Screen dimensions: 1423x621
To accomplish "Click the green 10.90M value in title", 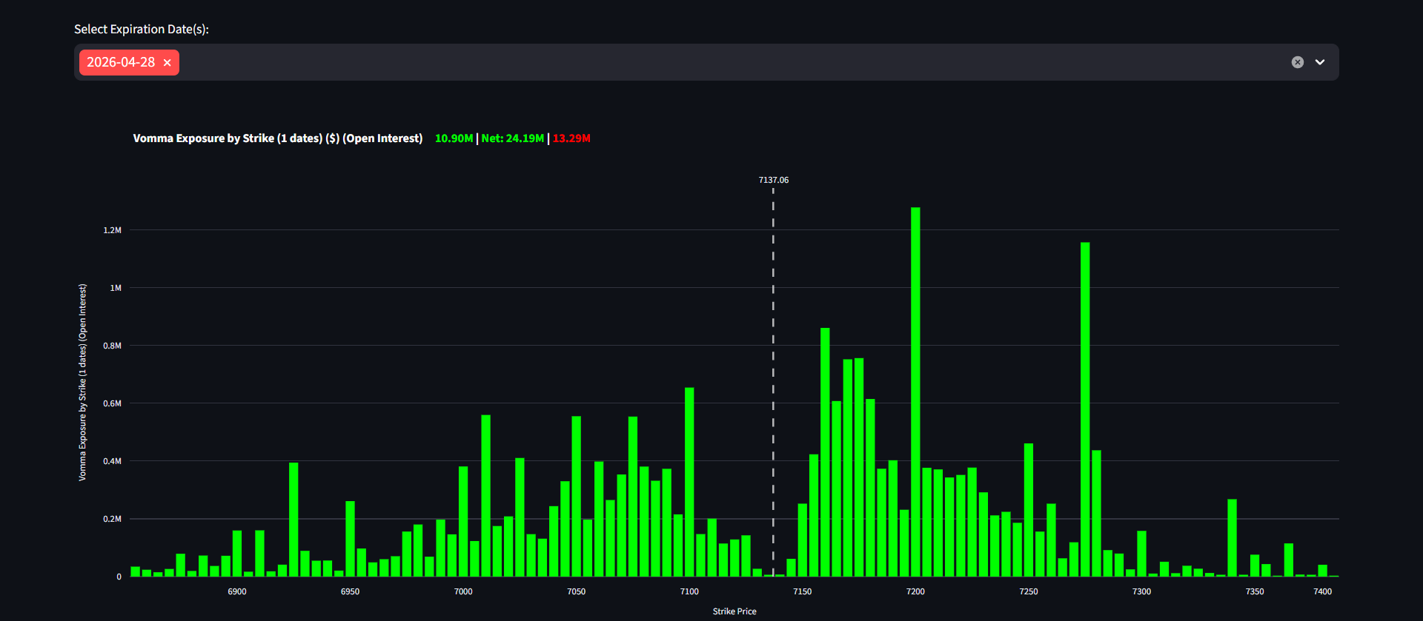I will (454, 138).
